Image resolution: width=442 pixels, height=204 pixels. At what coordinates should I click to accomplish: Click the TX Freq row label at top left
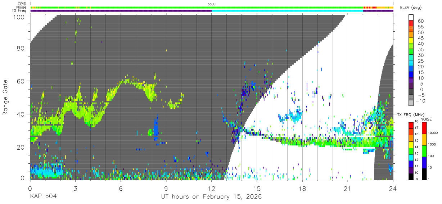pos(19,10)
